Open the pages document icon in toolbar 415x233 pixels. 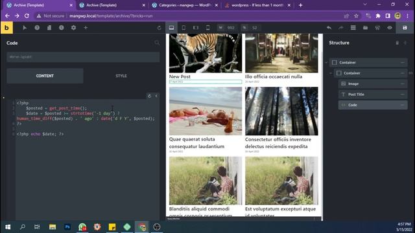pos(49,28)
